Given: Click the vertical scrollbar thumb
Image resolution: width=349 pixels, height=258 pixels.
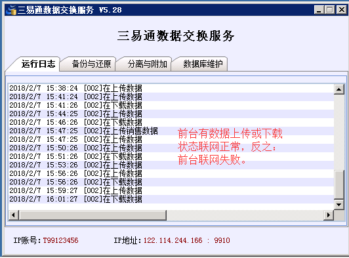Looking at the screenshot, I should tap(339, 184).
